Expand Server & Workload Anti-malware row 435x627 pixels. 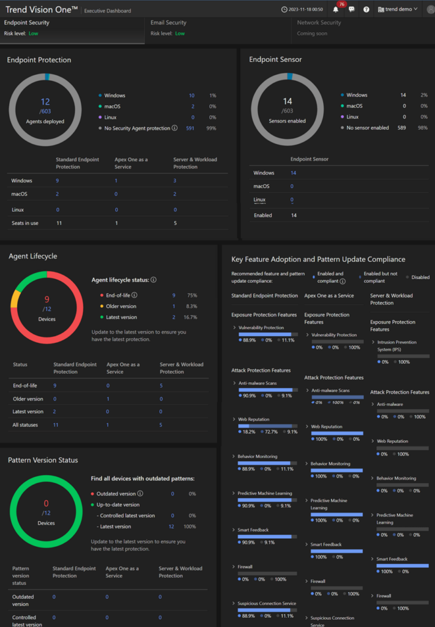coord(373,404)
